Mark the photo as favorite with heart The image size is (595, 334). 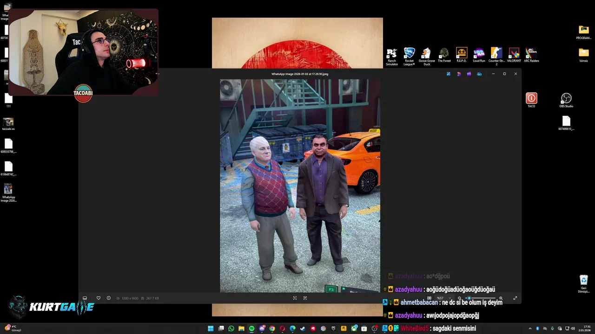(99, 298)
